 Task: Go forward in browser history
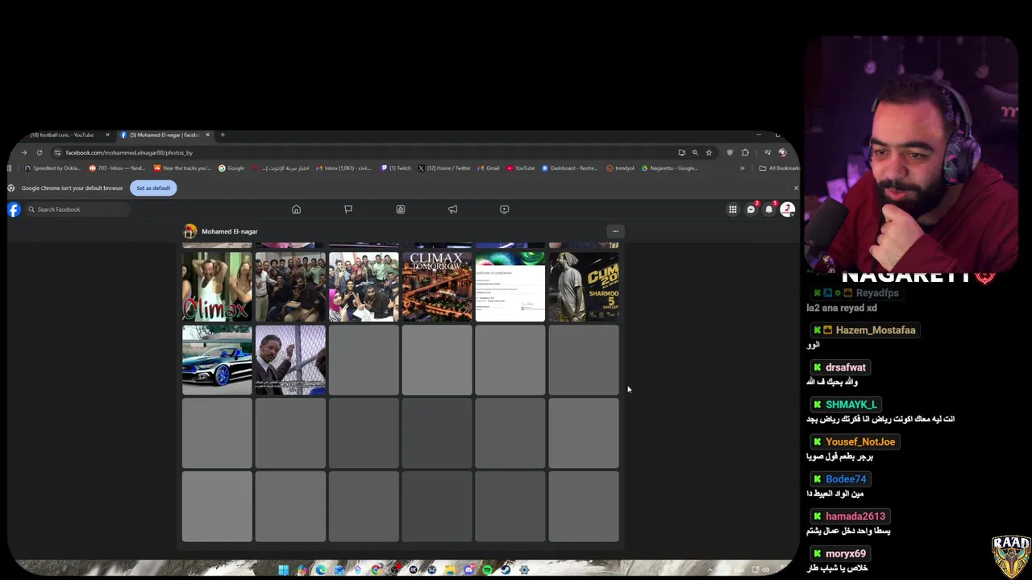[x=24, y=152]
